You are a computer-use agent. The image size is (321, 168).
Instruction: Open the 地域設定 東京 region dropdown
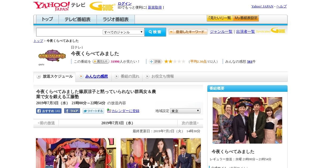185,111
